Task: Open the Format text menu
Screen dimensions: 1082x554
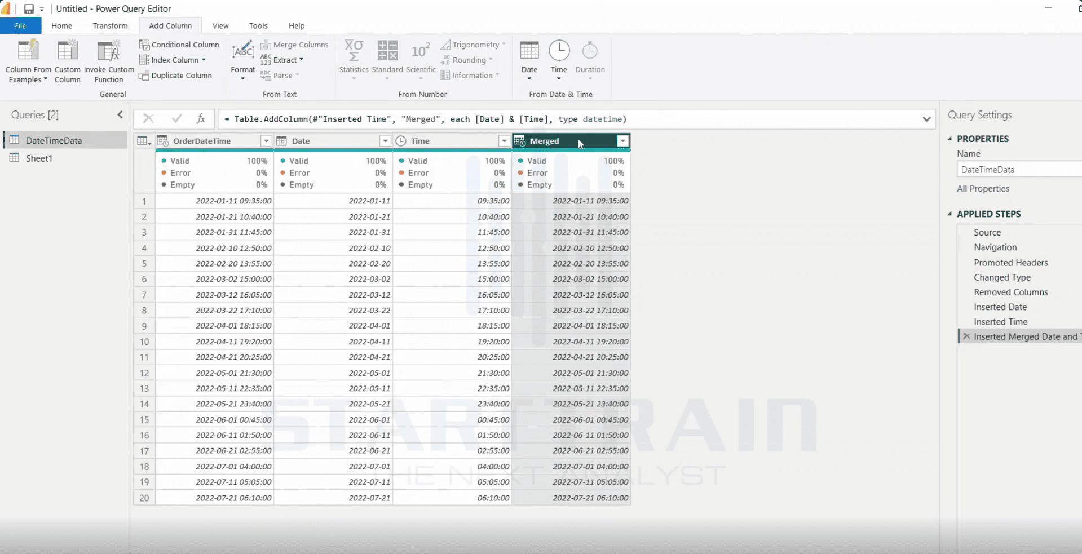Action: pyautogui.click(x=242, y=61)
